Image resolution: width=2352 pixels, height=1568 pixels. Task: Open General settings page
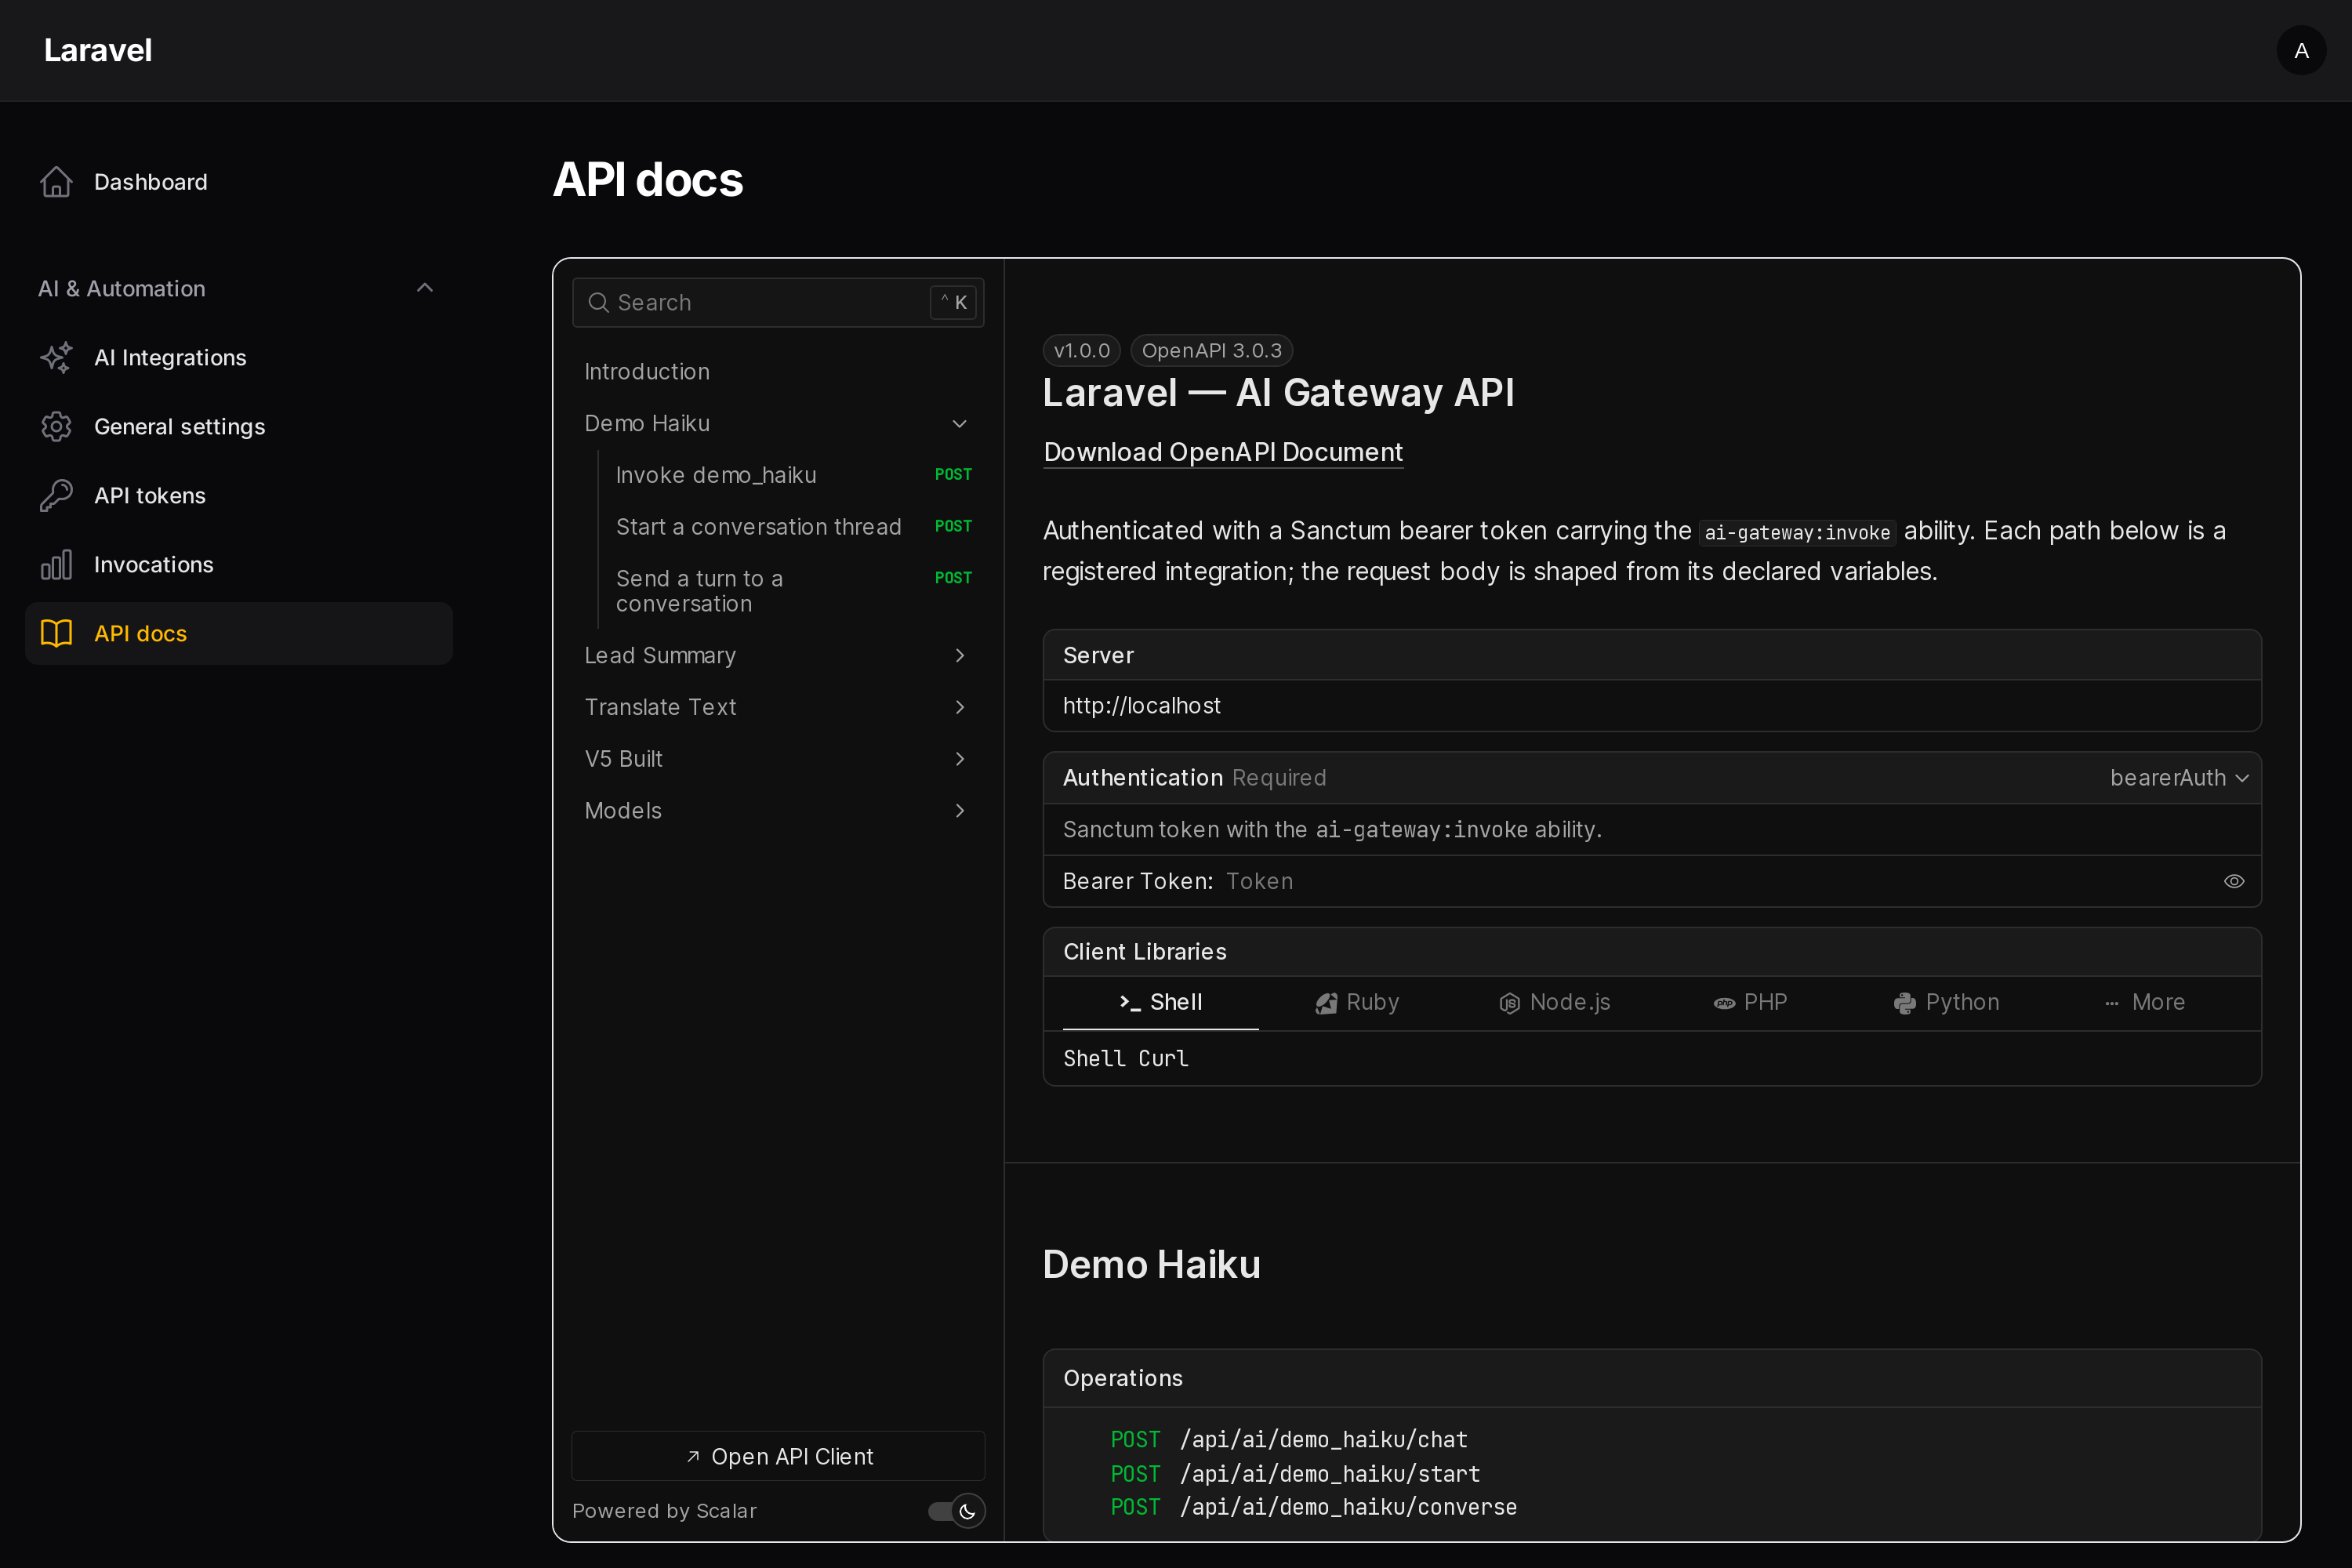point(239,426)
